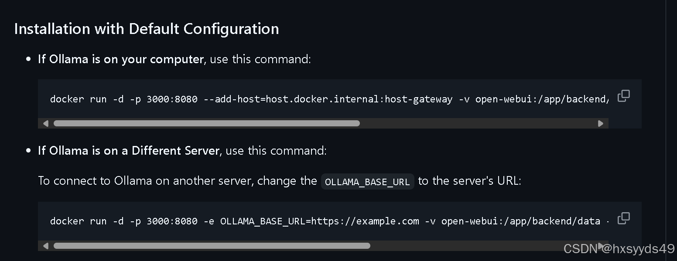Click 'If Ollama is on your computer' text
The height and width of the screenshot is (261, 677).
tap(120, 59)
